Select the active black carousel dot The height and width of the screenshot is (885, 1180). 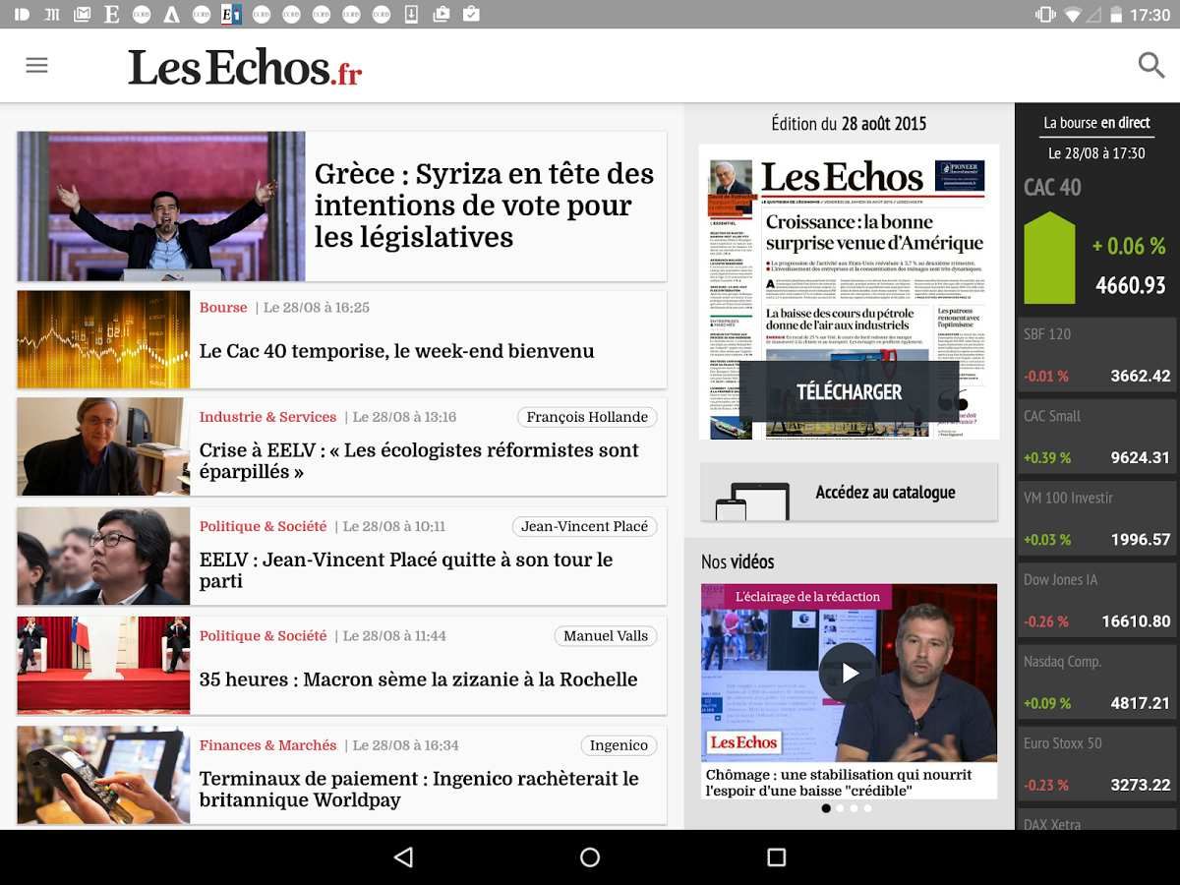coord(826,808)
